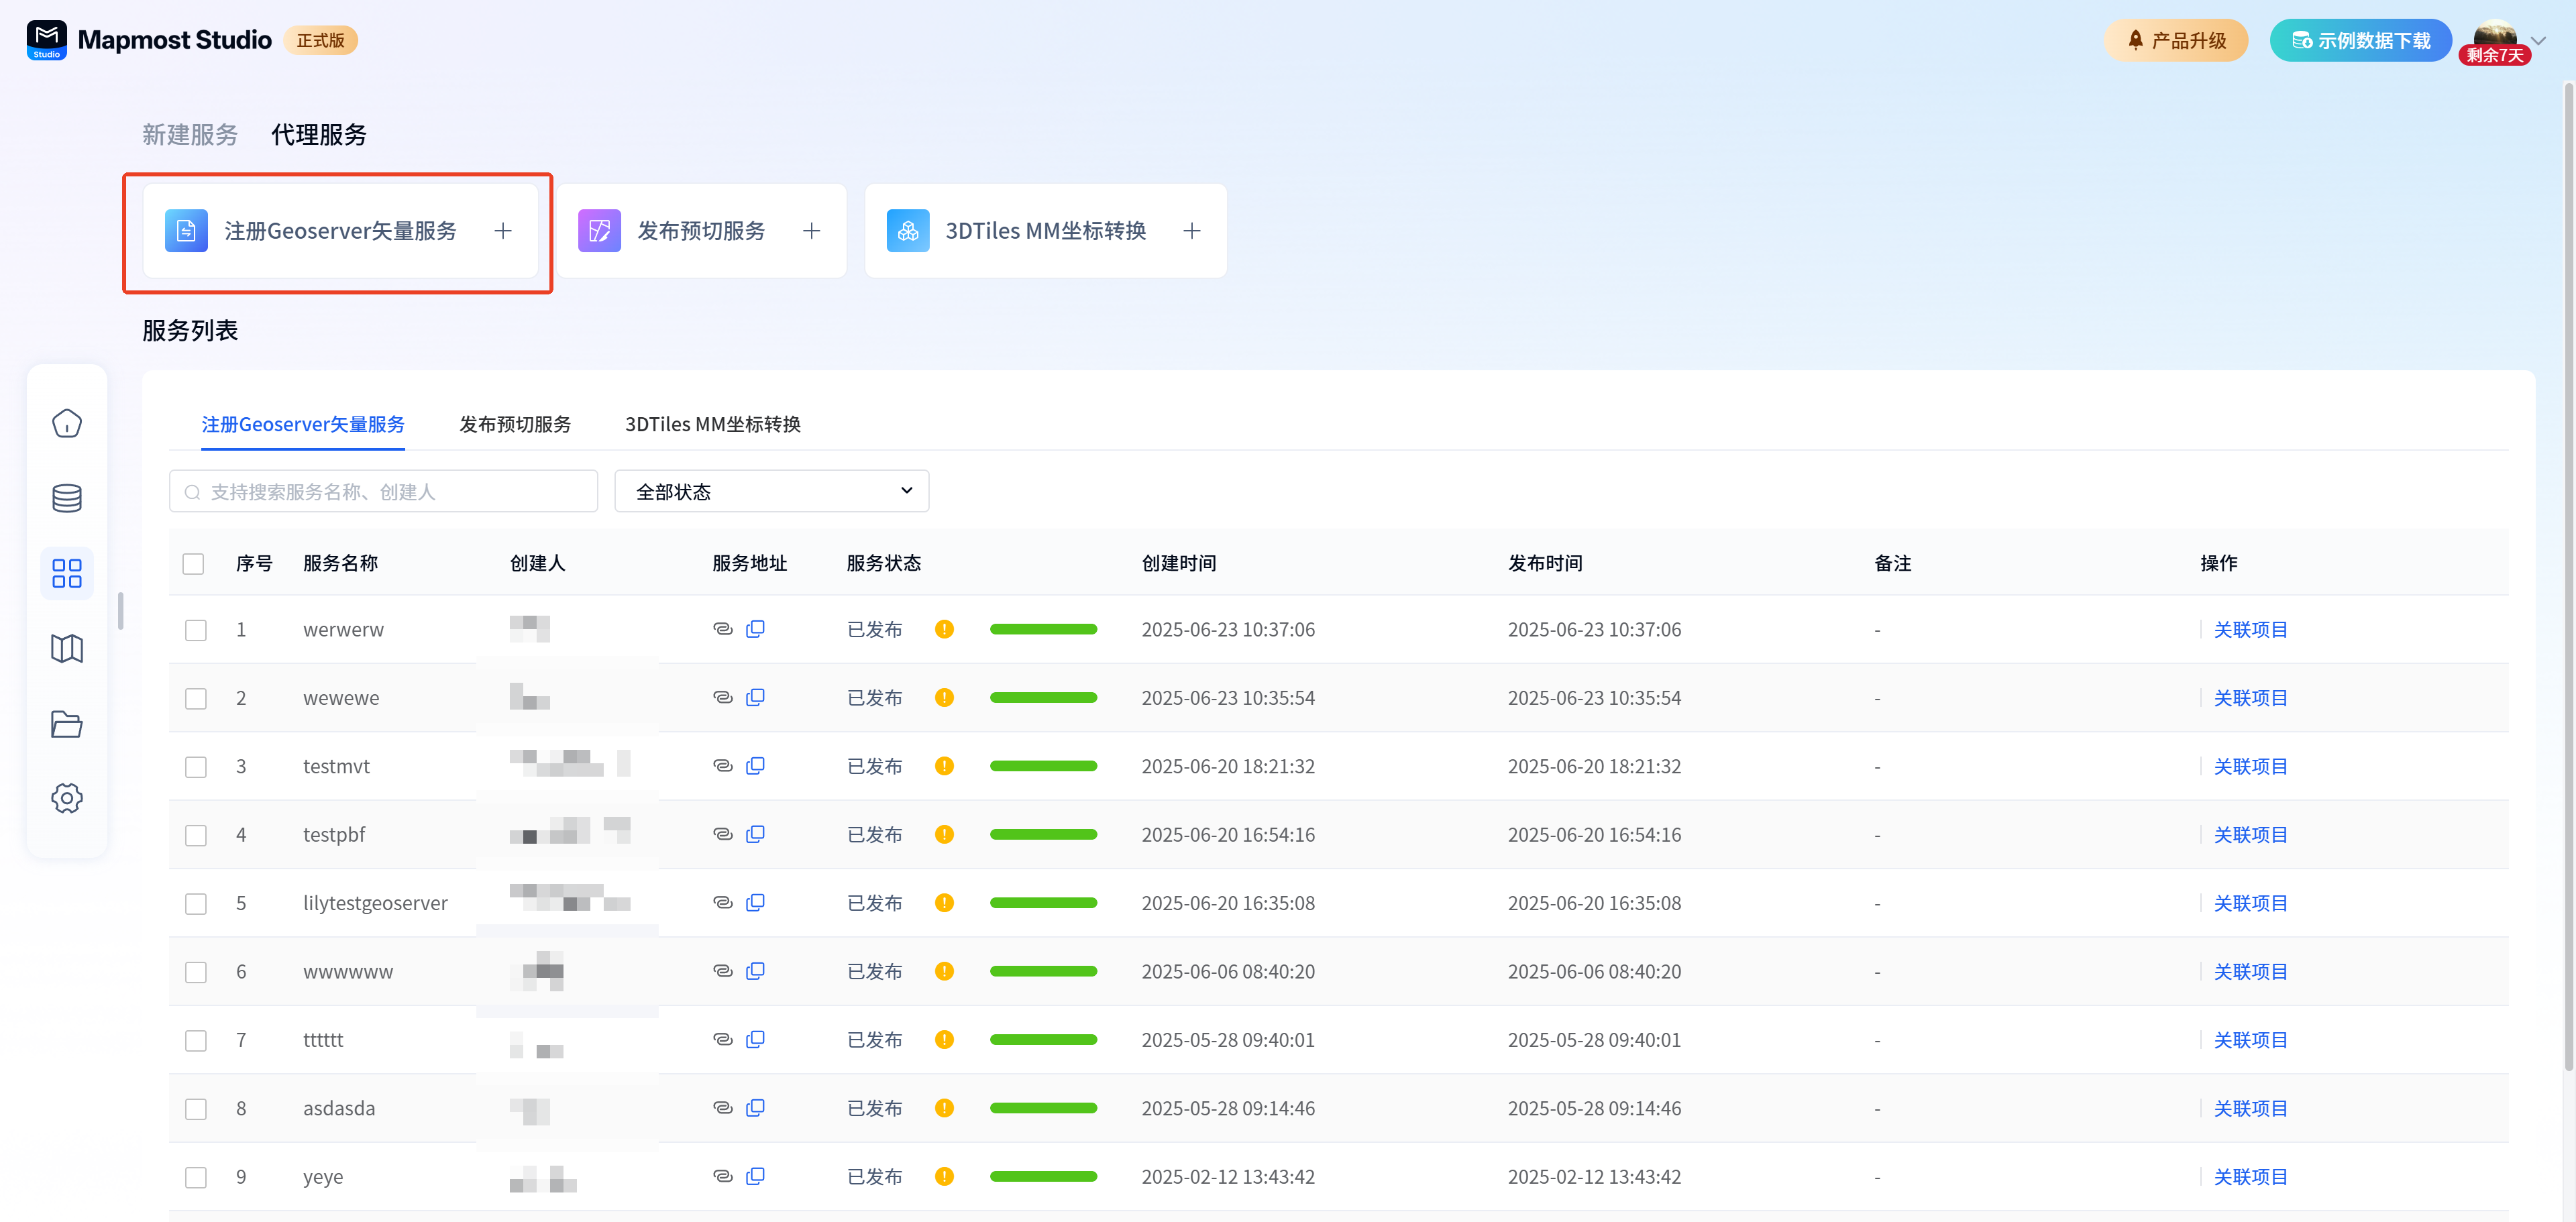The image size is (2576, 1222).
Task: Click warning icon in lilytestgeoserver row
Action: pos(944,903)
